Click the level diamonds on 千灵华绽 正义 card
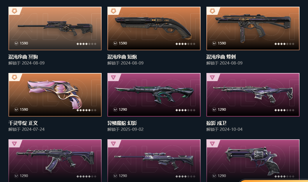308x182 pixels. 86,110
